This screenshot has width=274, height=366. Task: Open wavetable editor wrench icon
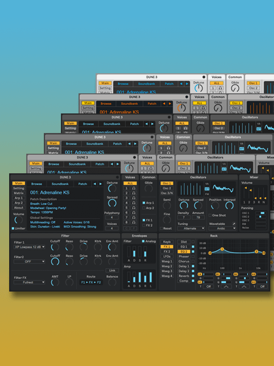point(234,224)
